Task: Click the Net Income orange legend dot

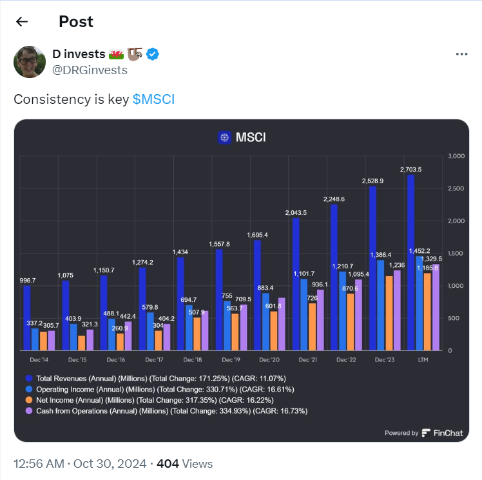Action: 28,400
